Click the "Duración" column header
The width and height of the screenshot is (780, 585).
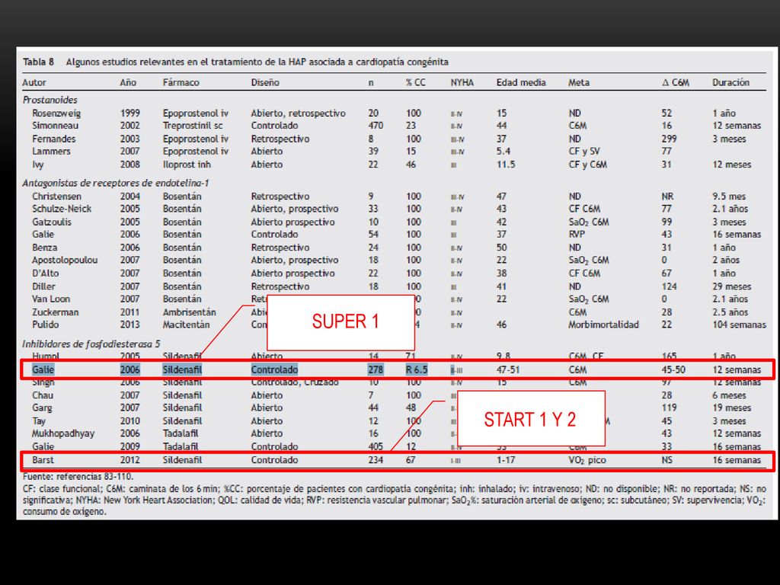click(x=730, y=82)
